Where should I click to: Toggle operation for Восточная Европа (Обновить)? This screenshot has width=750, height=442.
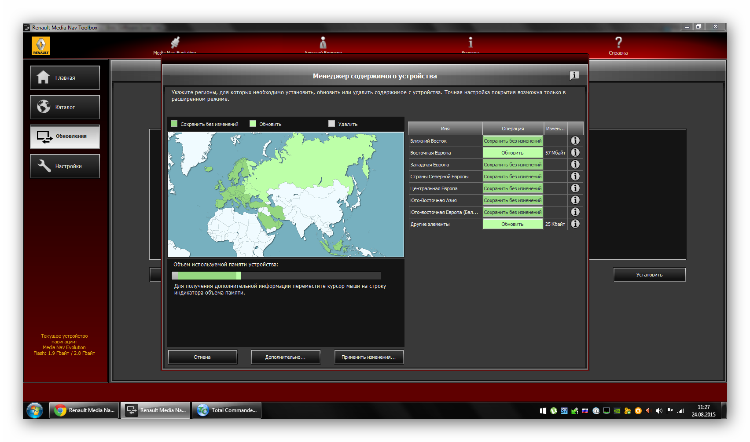[512, 153]
